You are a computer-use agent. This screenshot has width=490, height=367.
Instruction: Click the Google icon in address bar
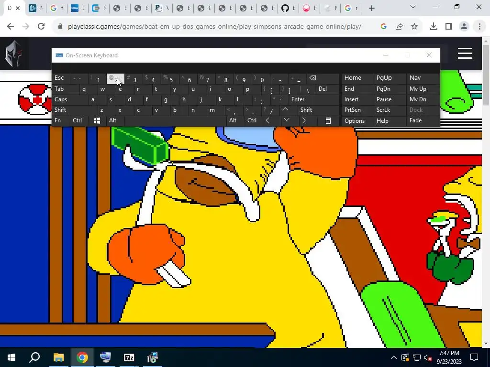coord(384,27)
